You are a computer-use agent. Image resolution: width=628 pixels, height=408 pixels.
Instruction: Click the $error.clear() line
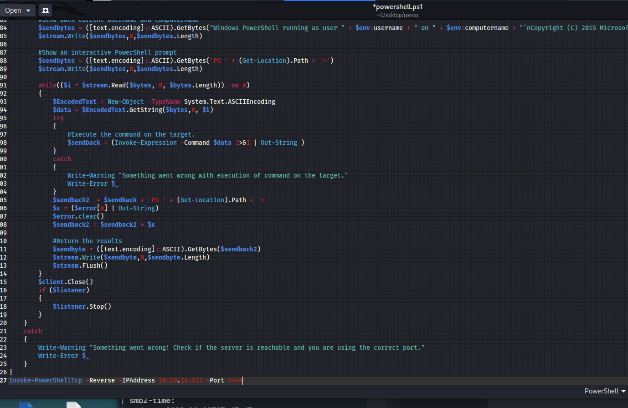(78, 216)
